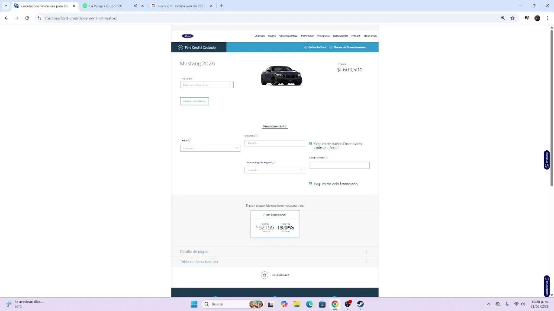Close the Calculadora Financiera tab

pos(74,6)
